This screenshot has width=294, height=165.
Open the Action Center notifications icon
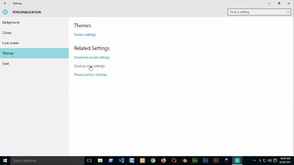275,160
